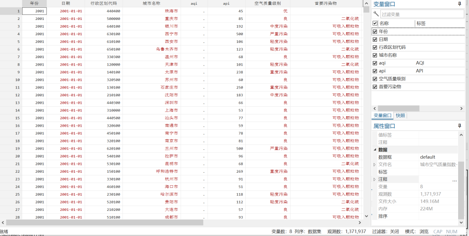469x236 pixels.
Task: Click the variables list horizontal scrollbar thumb
Action: (398, 108)
